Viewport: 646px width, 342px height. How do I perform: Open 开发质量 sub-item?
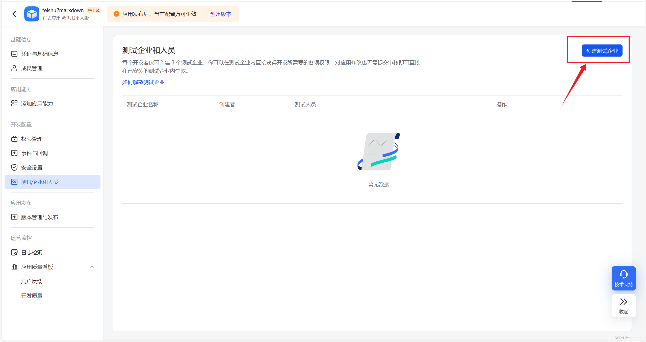pos(32,296)
